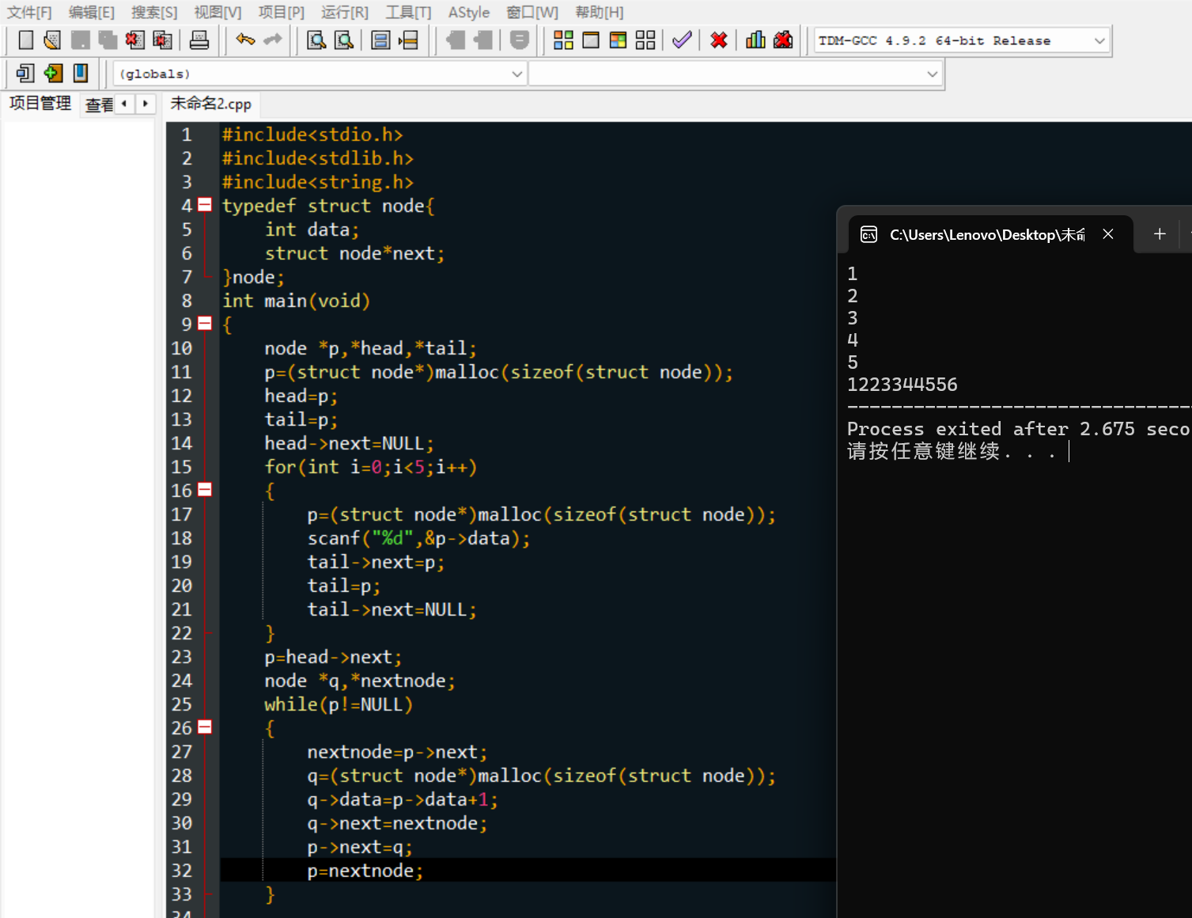This screenshot has height=918, width=1192.
Task: Click the while(p!=NULL) line
Action: (x=339, y=704)
